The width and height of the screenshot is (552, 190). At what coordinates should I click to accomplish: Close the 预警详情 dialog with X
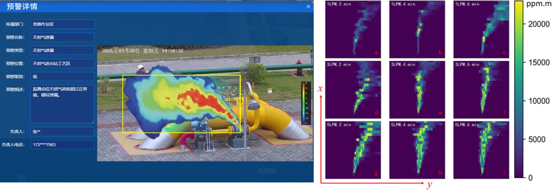(x=308, y=7)
